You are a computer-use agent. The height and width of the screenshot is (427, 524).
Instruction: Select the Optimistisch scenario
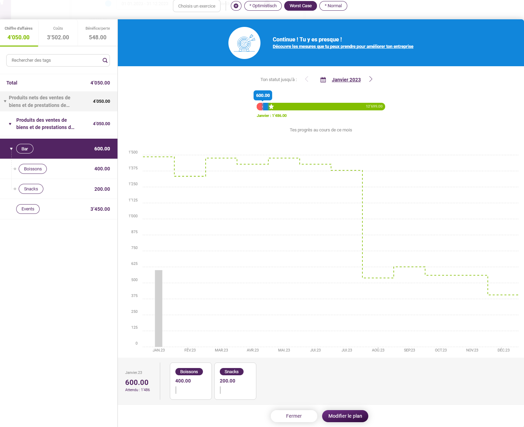click(263, 6)
